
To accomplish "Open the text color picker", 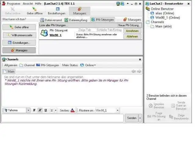I will [x=73, y=110].
